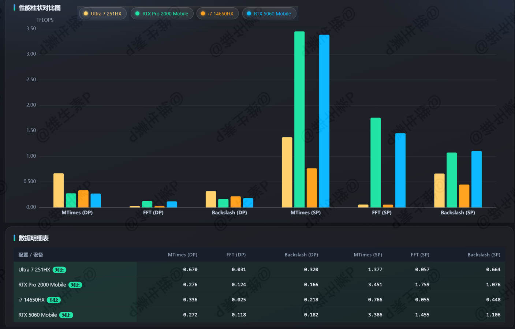Click the table cell value 1.455
Screen dimensions: 515x329
422,315
